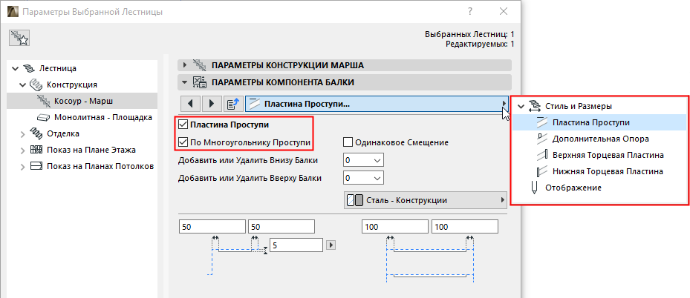Click the steel material hatch icon
The height and width of the screenshot is (298, 690).
356,200
